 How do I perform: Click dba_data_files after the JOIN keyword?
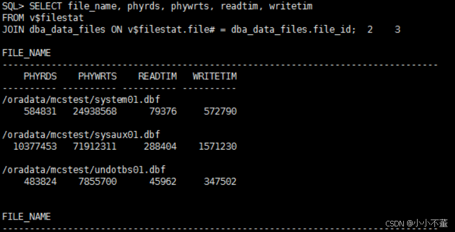point(67,29)
